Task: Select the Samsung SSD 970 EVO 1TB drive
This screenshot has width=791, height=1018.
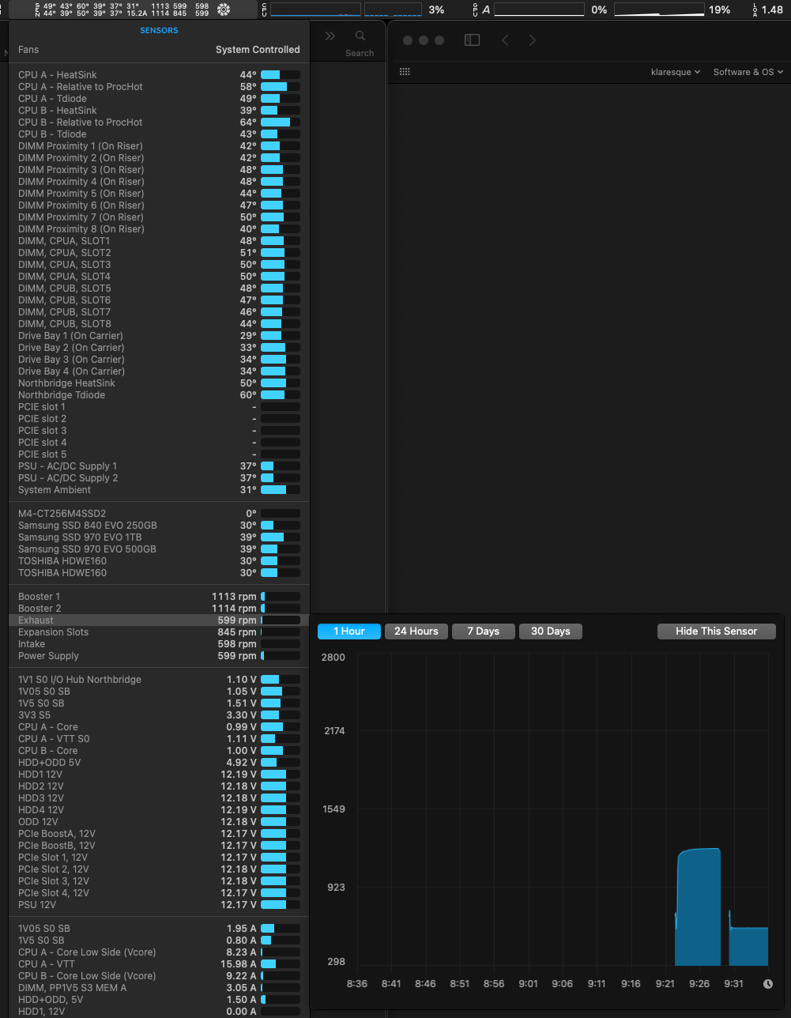Action: [159, 537]
